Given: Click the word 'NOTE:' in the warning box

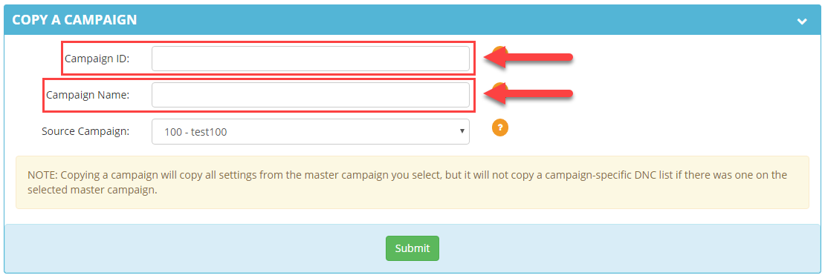Looking at the screenshot, I should coord(41,175).
